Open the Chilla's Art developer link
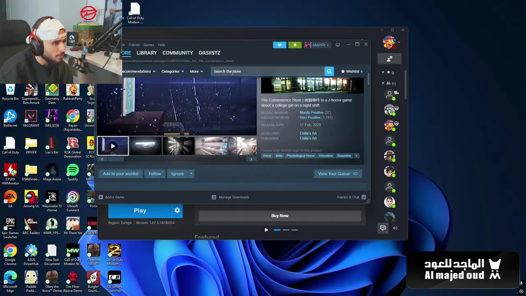This screenshot has height=296, width=526. (308, 133)
